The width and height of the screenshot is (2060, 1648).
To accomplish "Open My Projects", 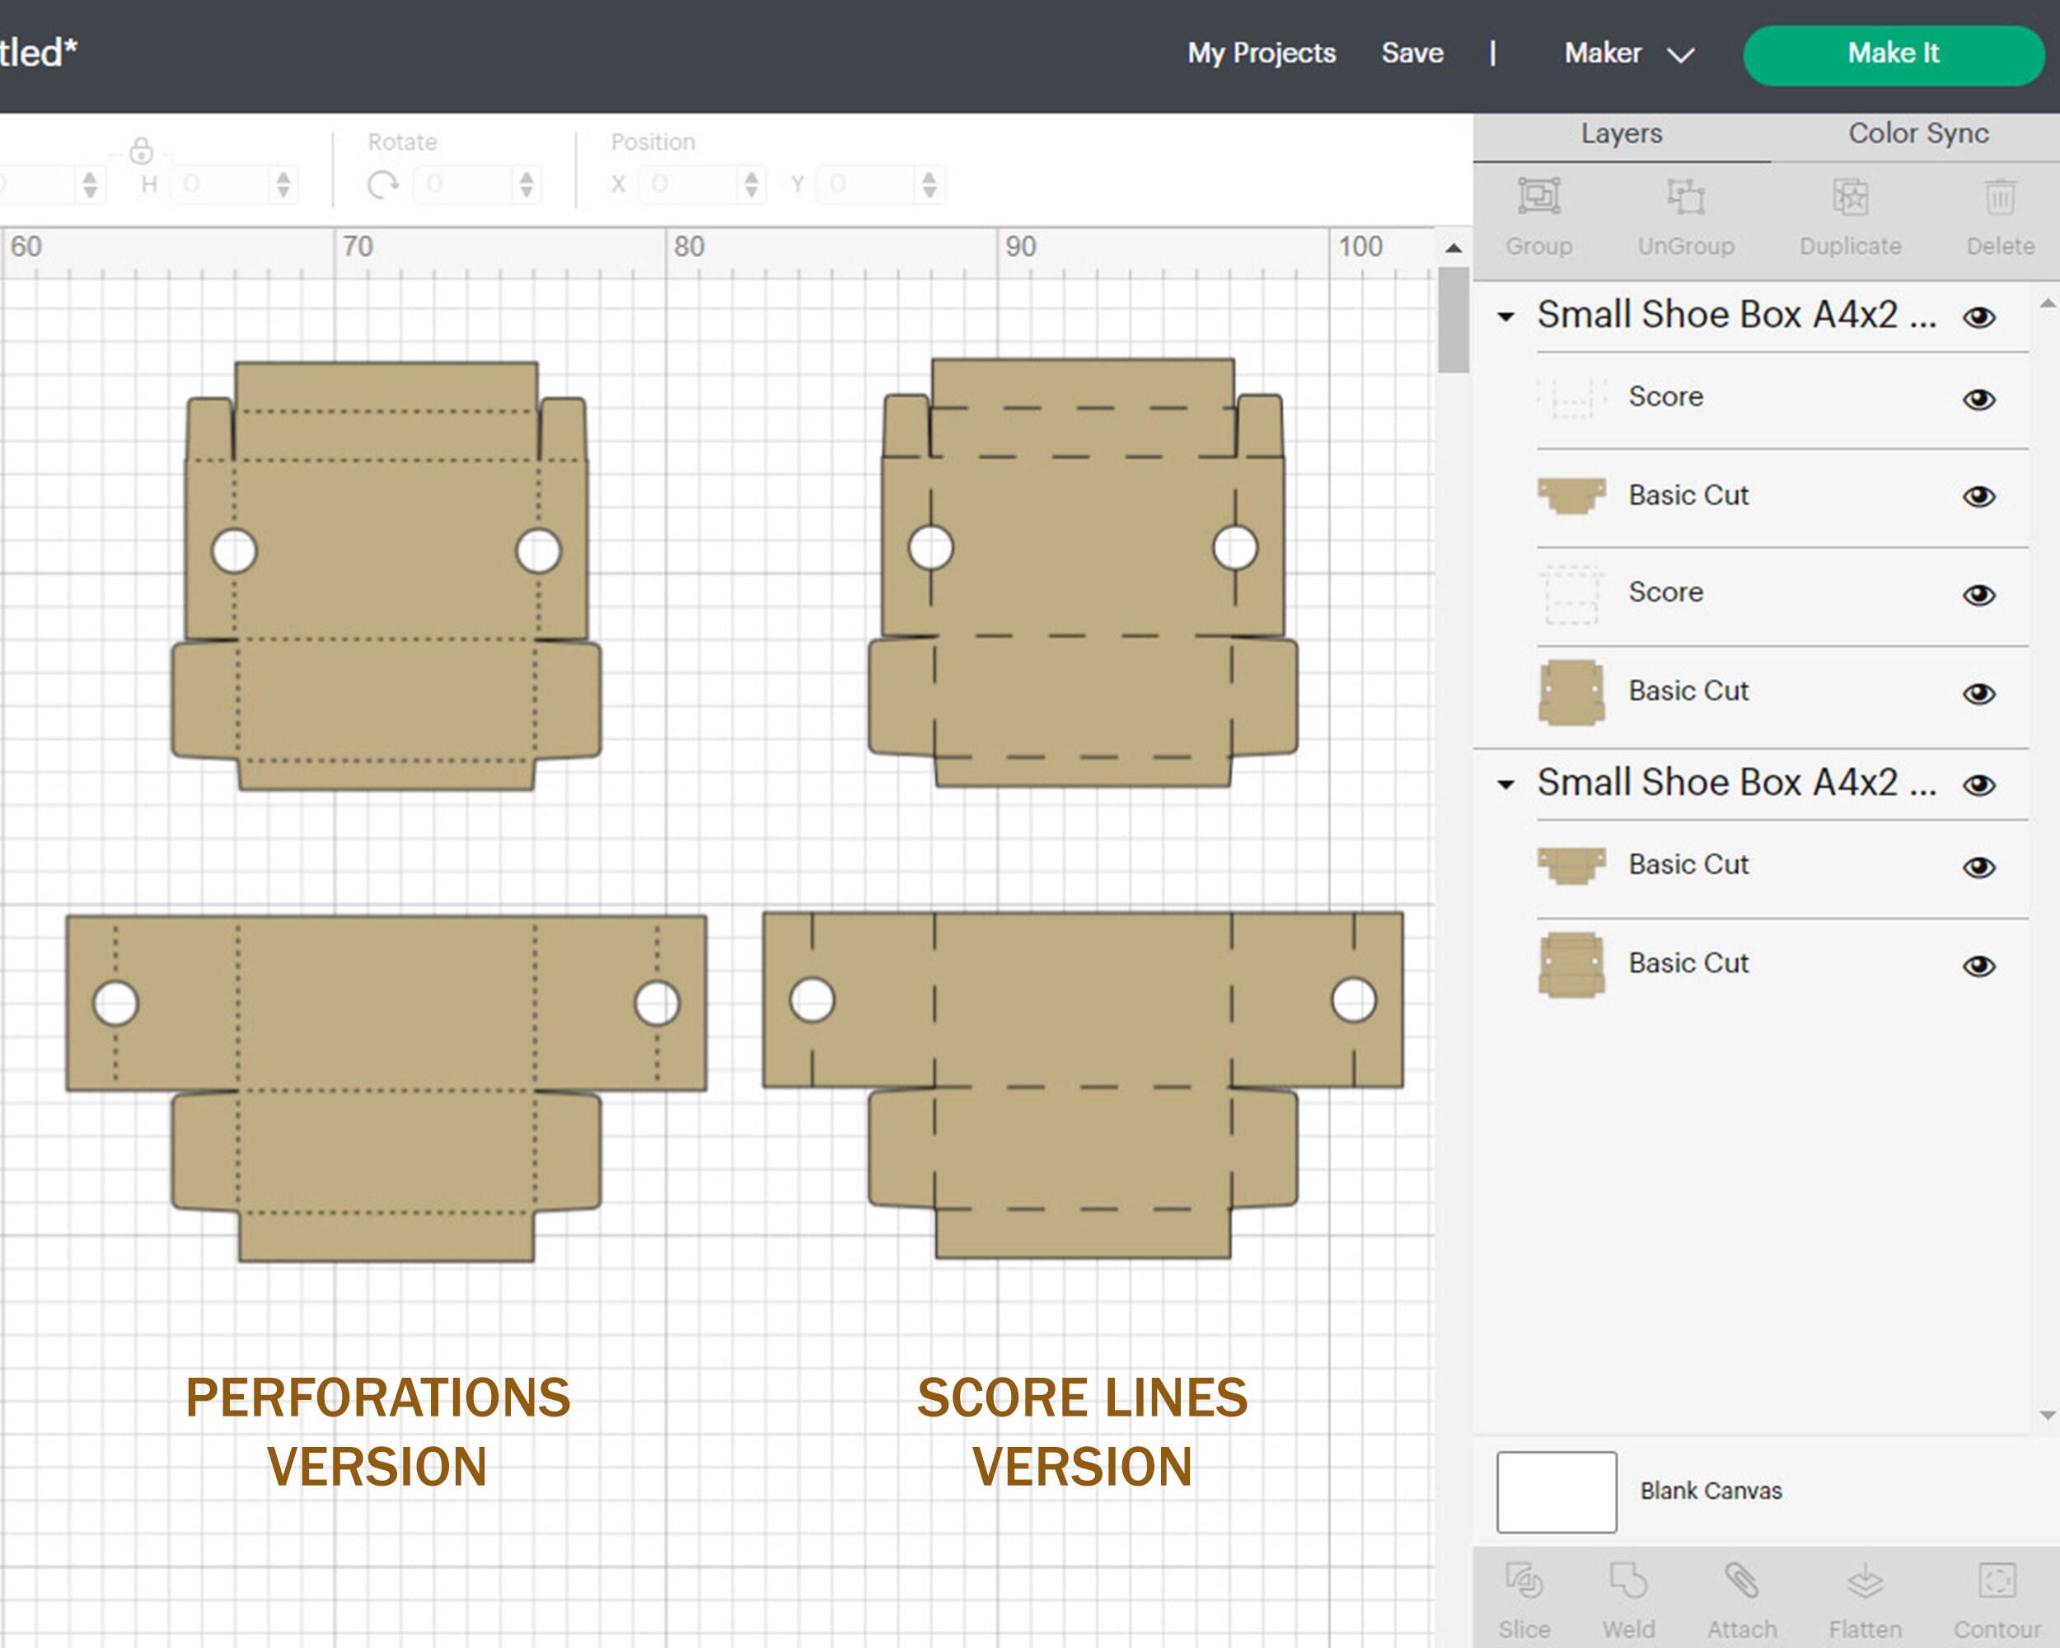I will [1262, 54].
